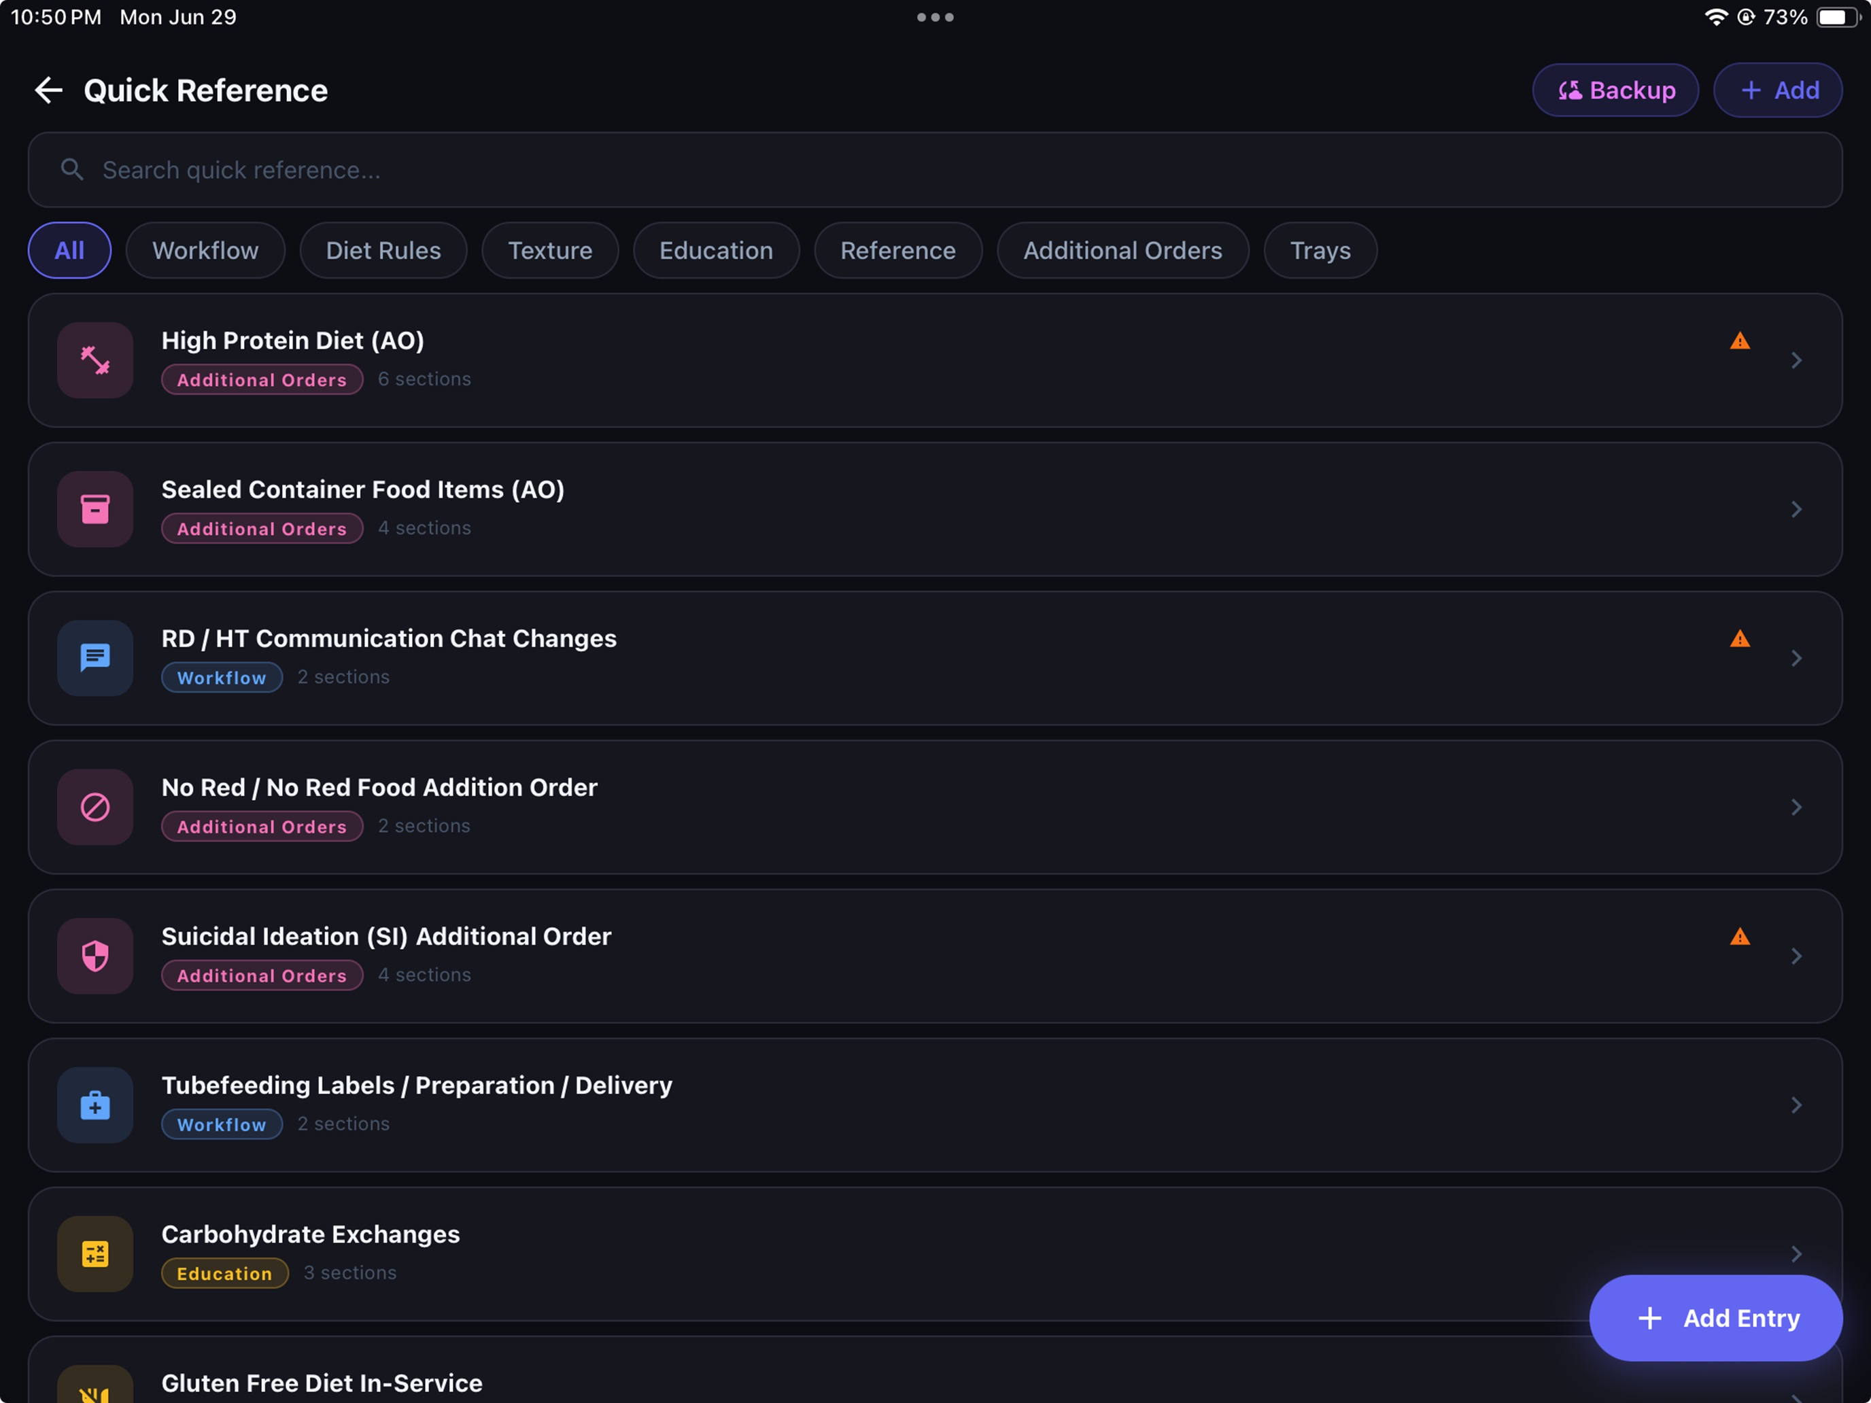The width and height of the screenshot is (1871, 1403).
Task: Filter by Reference category
Action: 897,250
